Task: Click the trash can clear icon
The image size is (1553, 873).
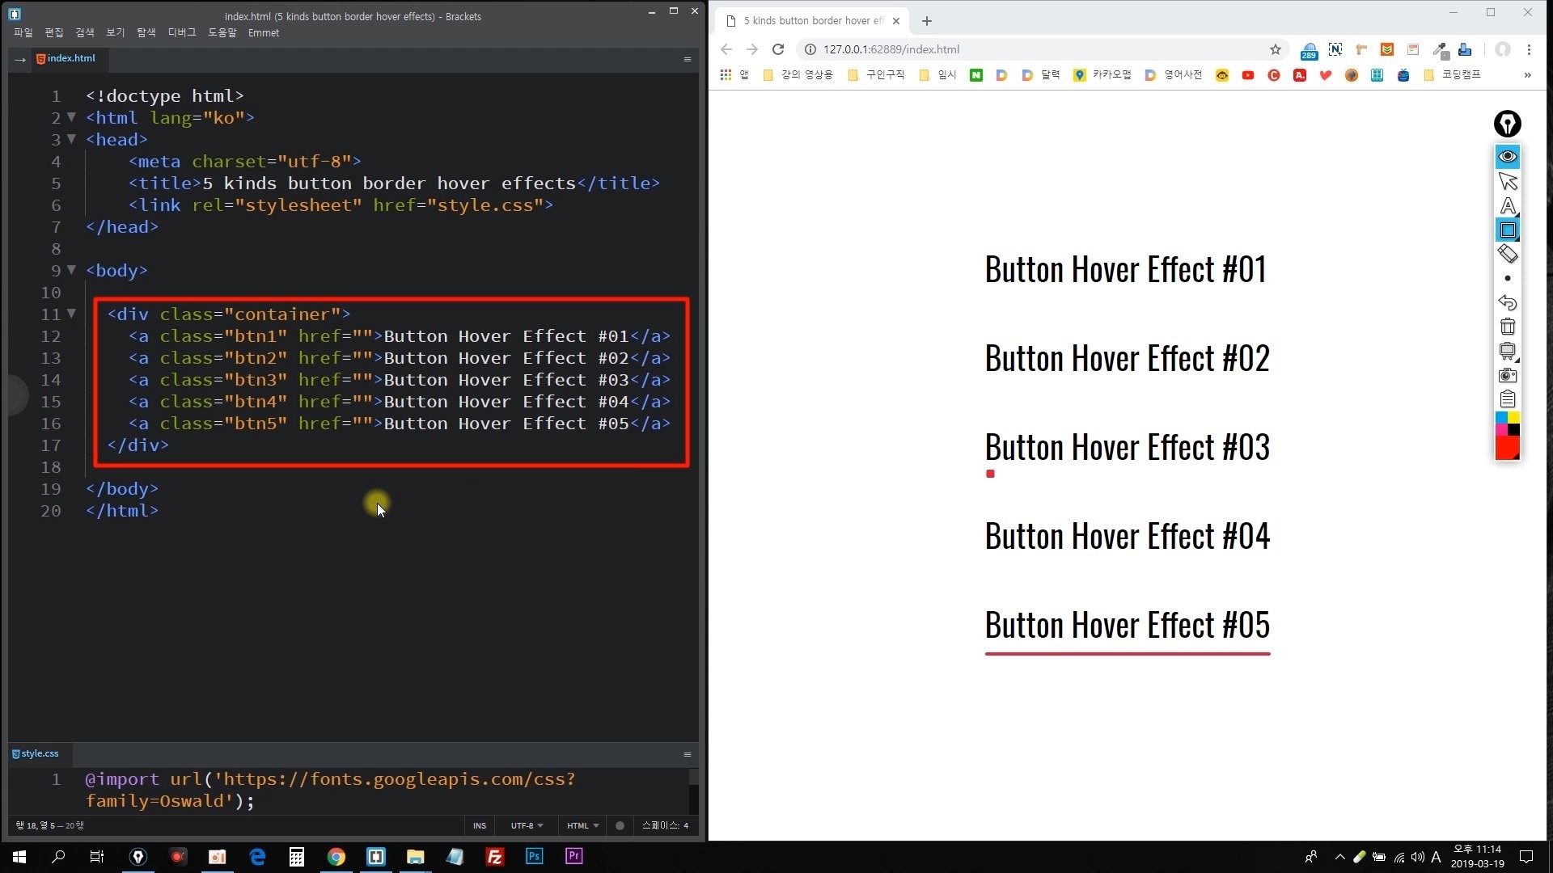Action: coord(1507,327)
